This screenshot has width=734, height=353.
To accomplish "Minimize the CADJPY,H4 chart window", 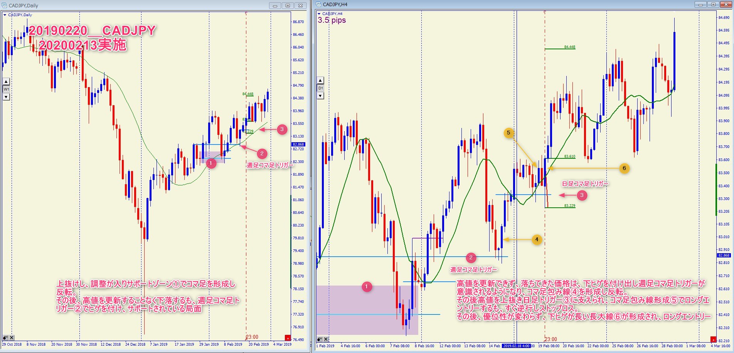I will point(700,4).
